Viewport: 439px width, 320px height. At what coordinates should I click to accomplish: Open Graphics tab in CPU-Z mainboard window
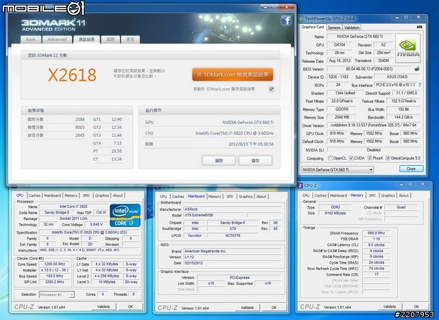click(x=246, y=197)
